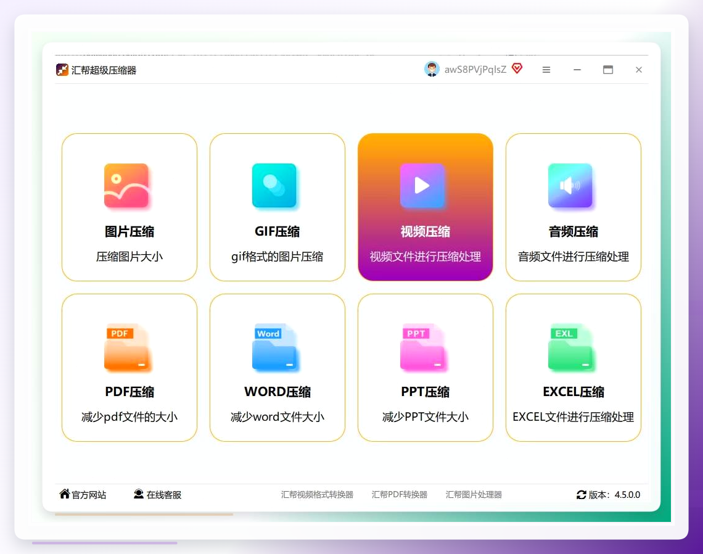Image resolution: width=703 pixels, height=554 pixels.
Task: Click the pink PPT folder icon
Action: tap(423, 348)
